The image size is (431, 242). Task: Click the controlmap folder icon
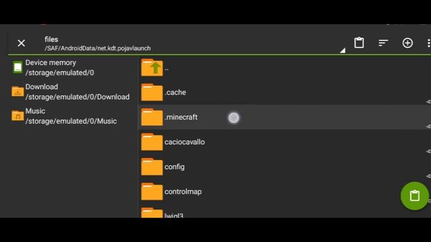(152, 192)
